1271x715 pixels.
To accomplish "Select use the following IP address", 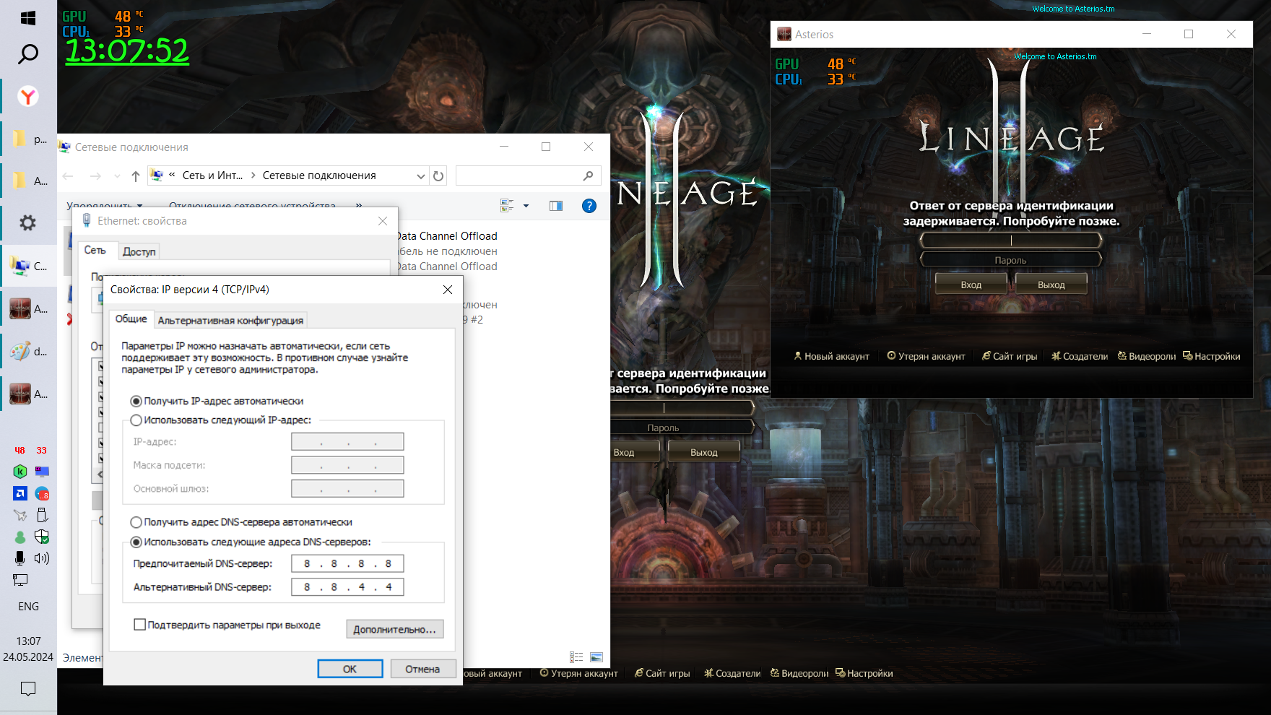I will click(x=136, y=420).
